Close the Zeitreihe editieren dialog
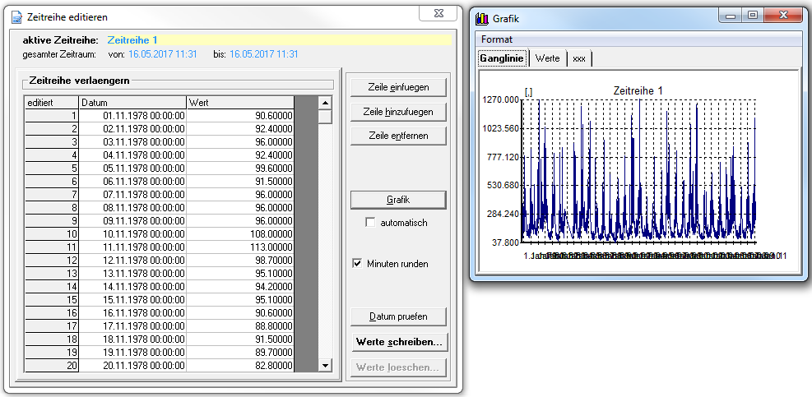Viewport: 812px width, 397px height. pyautogui.click(x=439, y=14)
